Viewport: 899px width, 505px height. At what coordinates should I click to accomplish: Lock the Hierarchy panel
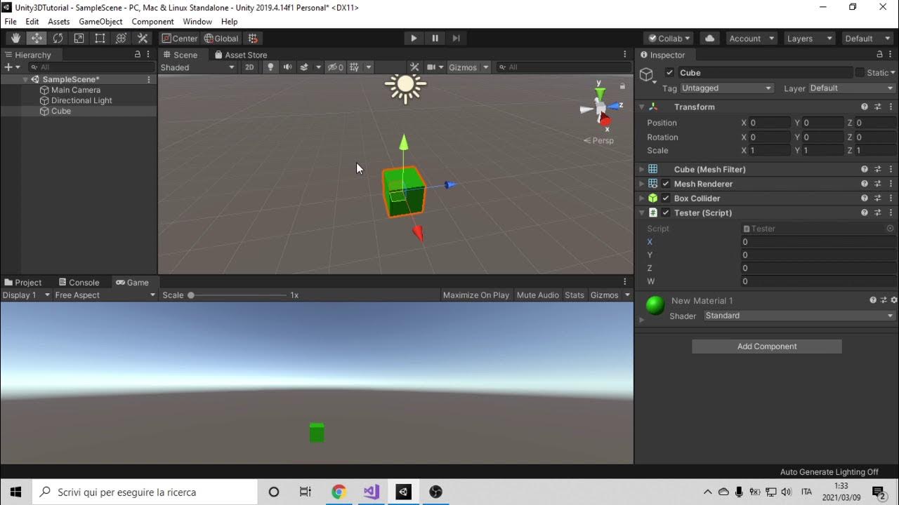(x=138, y=54)
